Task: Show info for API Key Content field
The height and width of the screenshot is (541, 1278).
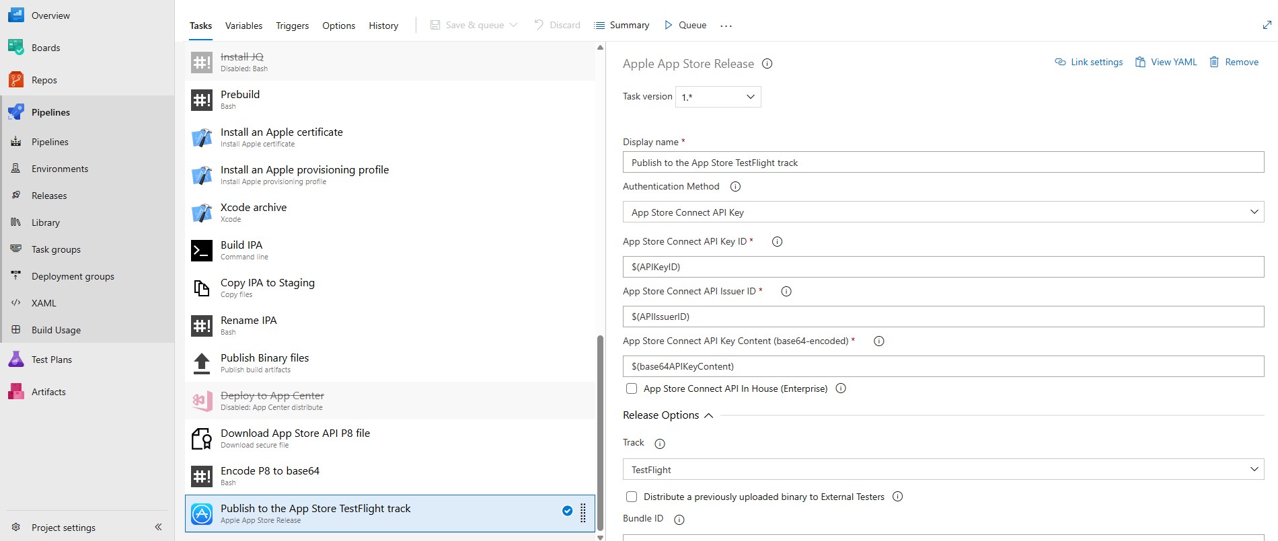Action: [878, 341]
